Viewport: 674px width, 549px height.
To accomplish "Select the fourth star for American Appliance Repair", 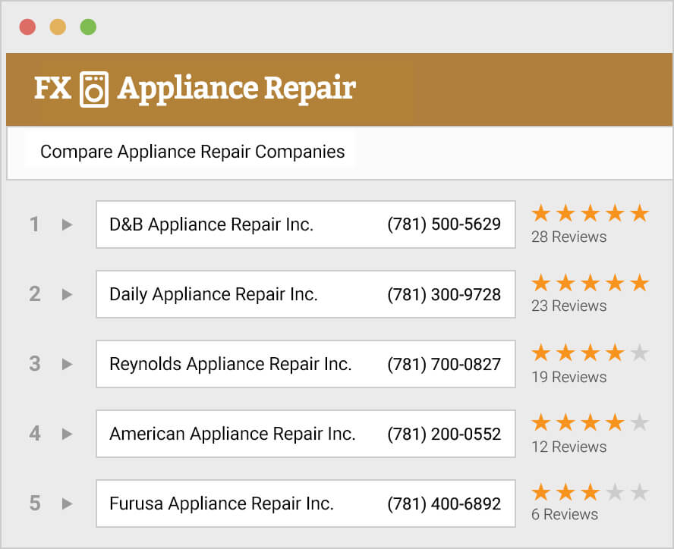I will [x=615, y=423].
